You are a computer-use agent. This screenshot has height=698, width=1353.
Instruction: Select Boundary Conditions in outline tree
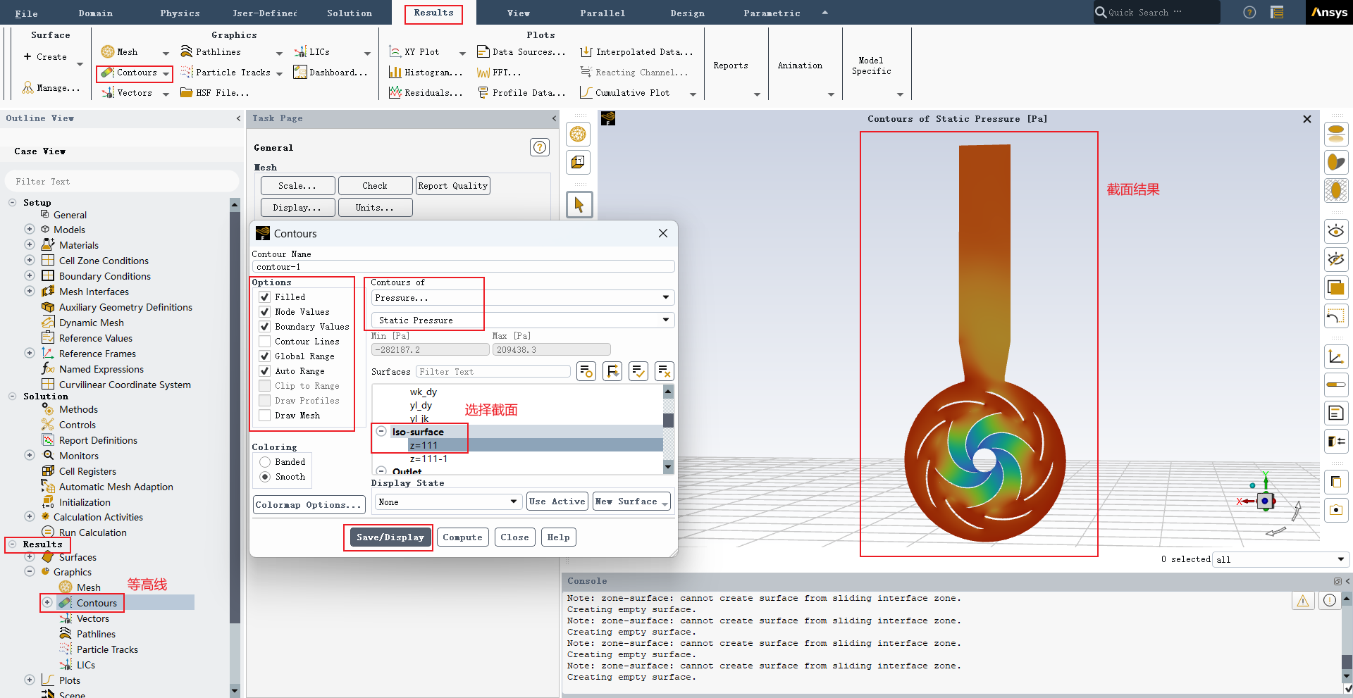[x=105, y=276]
